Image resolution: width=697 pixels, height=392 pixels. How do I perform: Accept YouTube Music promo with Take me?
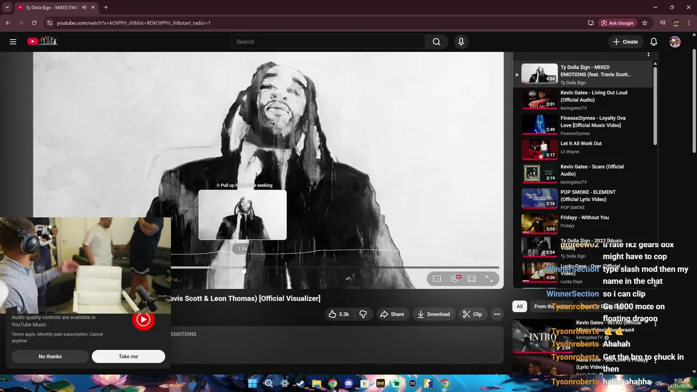pyautogui.click(x=129, y=357)
